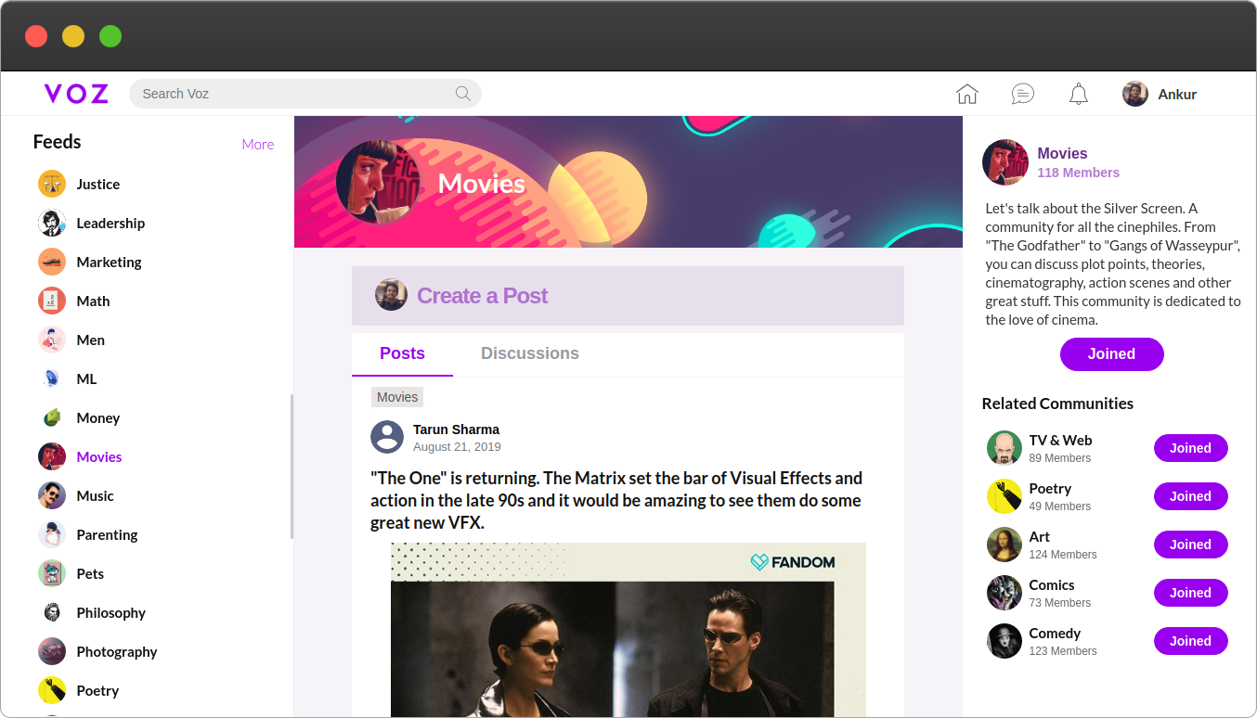Click the Marketing feed icon

point(52,262)
